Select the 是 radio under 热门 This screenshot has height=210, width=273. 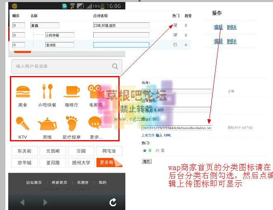pyautogui.click(x=144, y=151)
